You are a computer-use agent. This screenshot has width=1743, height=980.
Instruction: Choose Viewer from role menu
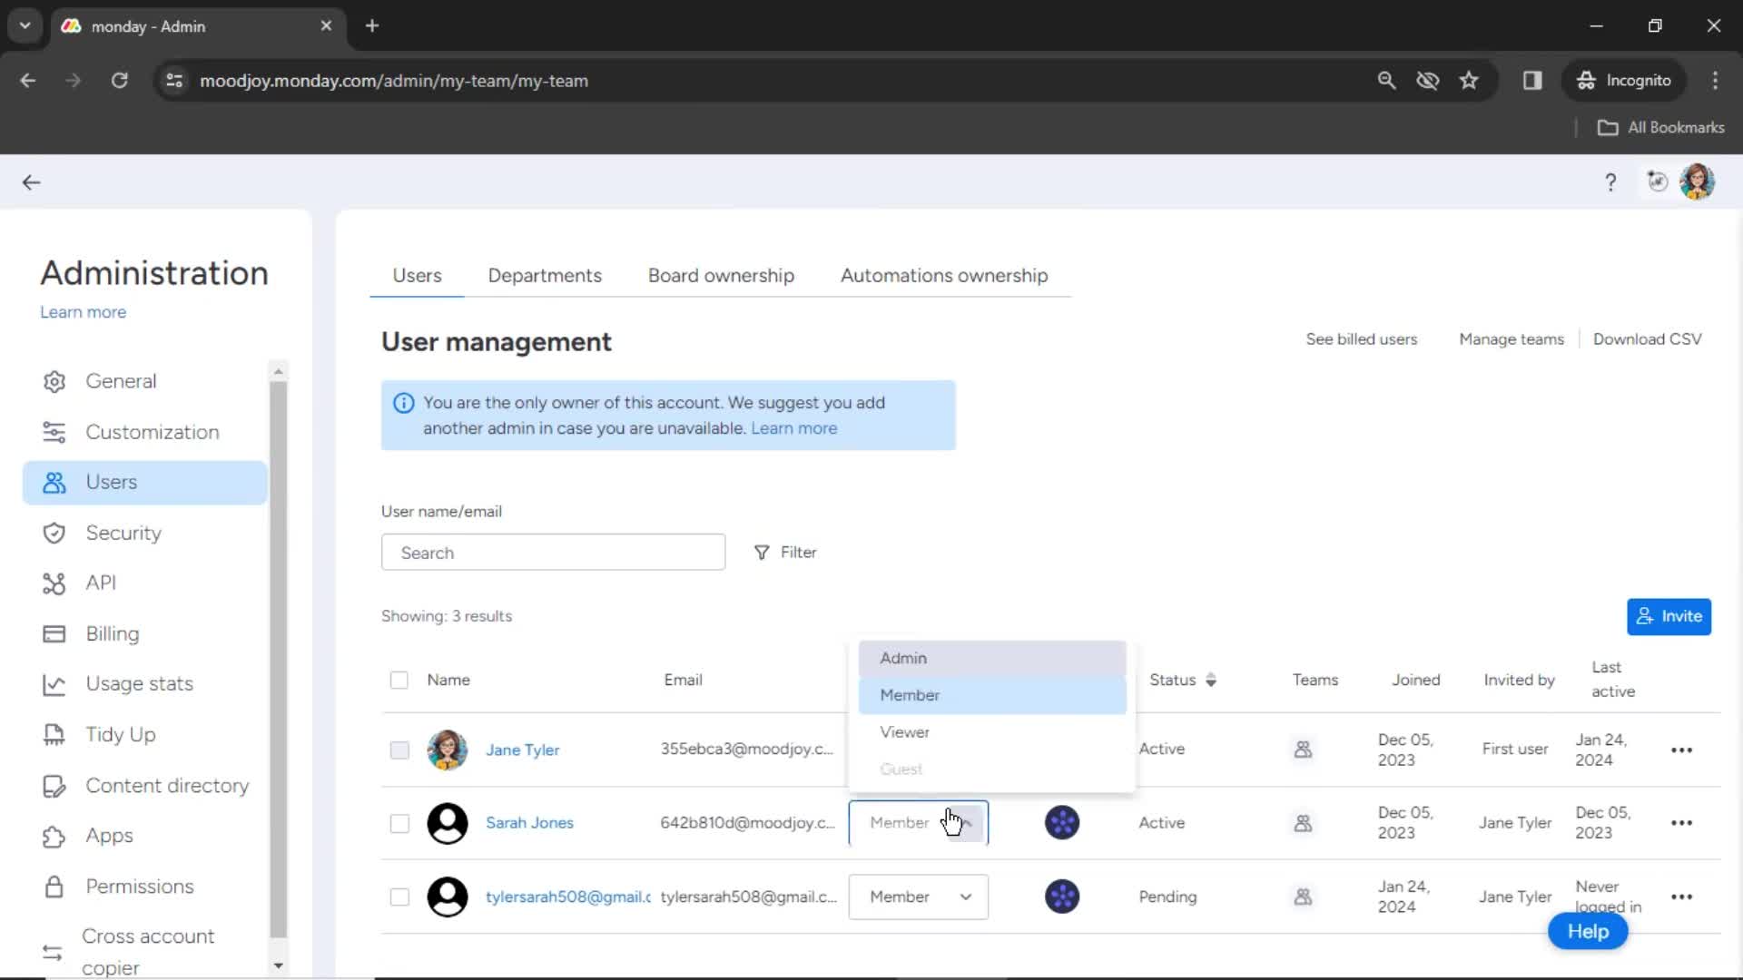(992, 732)
